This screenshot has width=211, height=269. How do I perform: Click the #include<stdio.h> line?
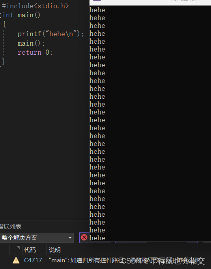point(35,6)
